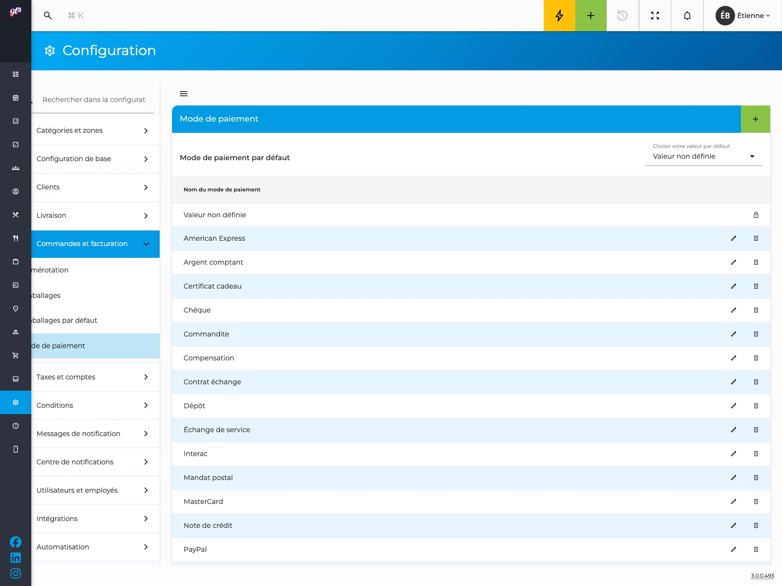
Task: Open the numérotation submenu item
Action: pos(95,270)
